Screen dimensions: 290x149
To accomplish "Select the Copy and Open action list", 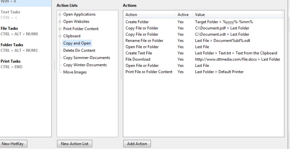I will click(77, 43).
